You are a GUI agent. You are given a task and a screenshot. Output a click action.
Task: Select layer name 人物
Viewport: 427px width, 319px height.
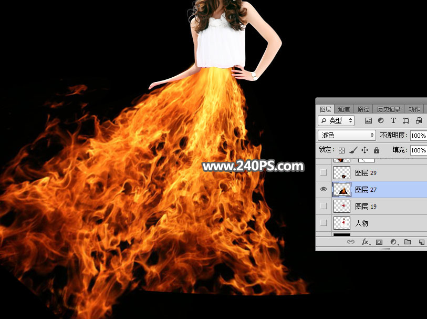click(x=362, y=223)
